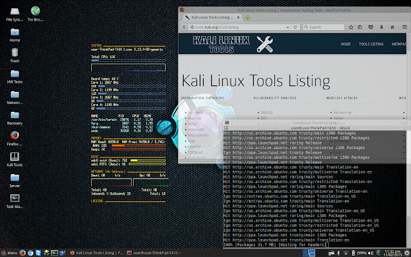The width and height of the screenshot is (411, 257).
Task: Open the Recovery desktop folder
Action: point(15,118)
